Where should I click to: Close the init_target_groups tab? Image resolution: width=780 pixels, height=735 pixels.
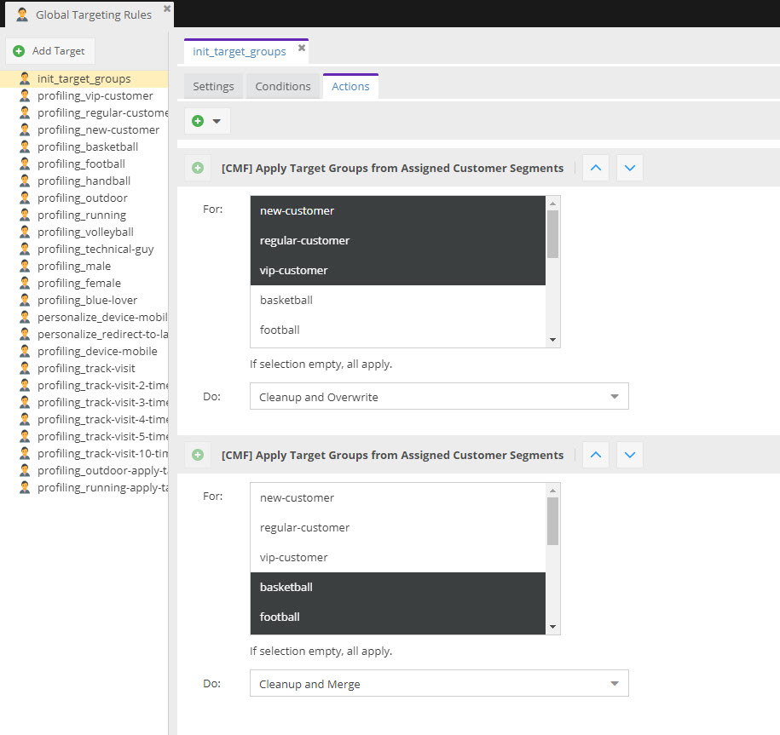301,49
